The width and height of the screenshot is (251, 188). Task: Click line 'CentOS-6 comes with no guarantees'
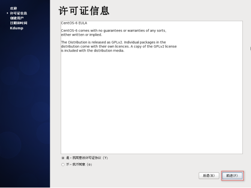[114, 31]
